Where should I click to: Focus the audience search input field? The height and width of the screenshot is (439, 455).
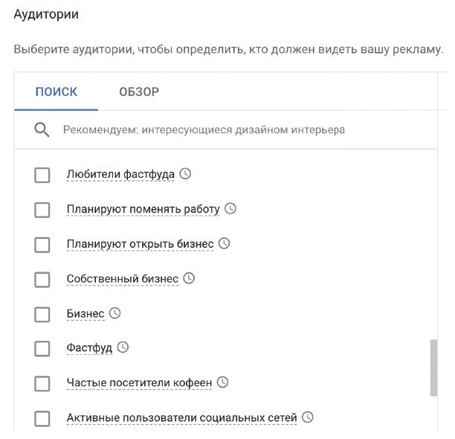tap(226, 129)
